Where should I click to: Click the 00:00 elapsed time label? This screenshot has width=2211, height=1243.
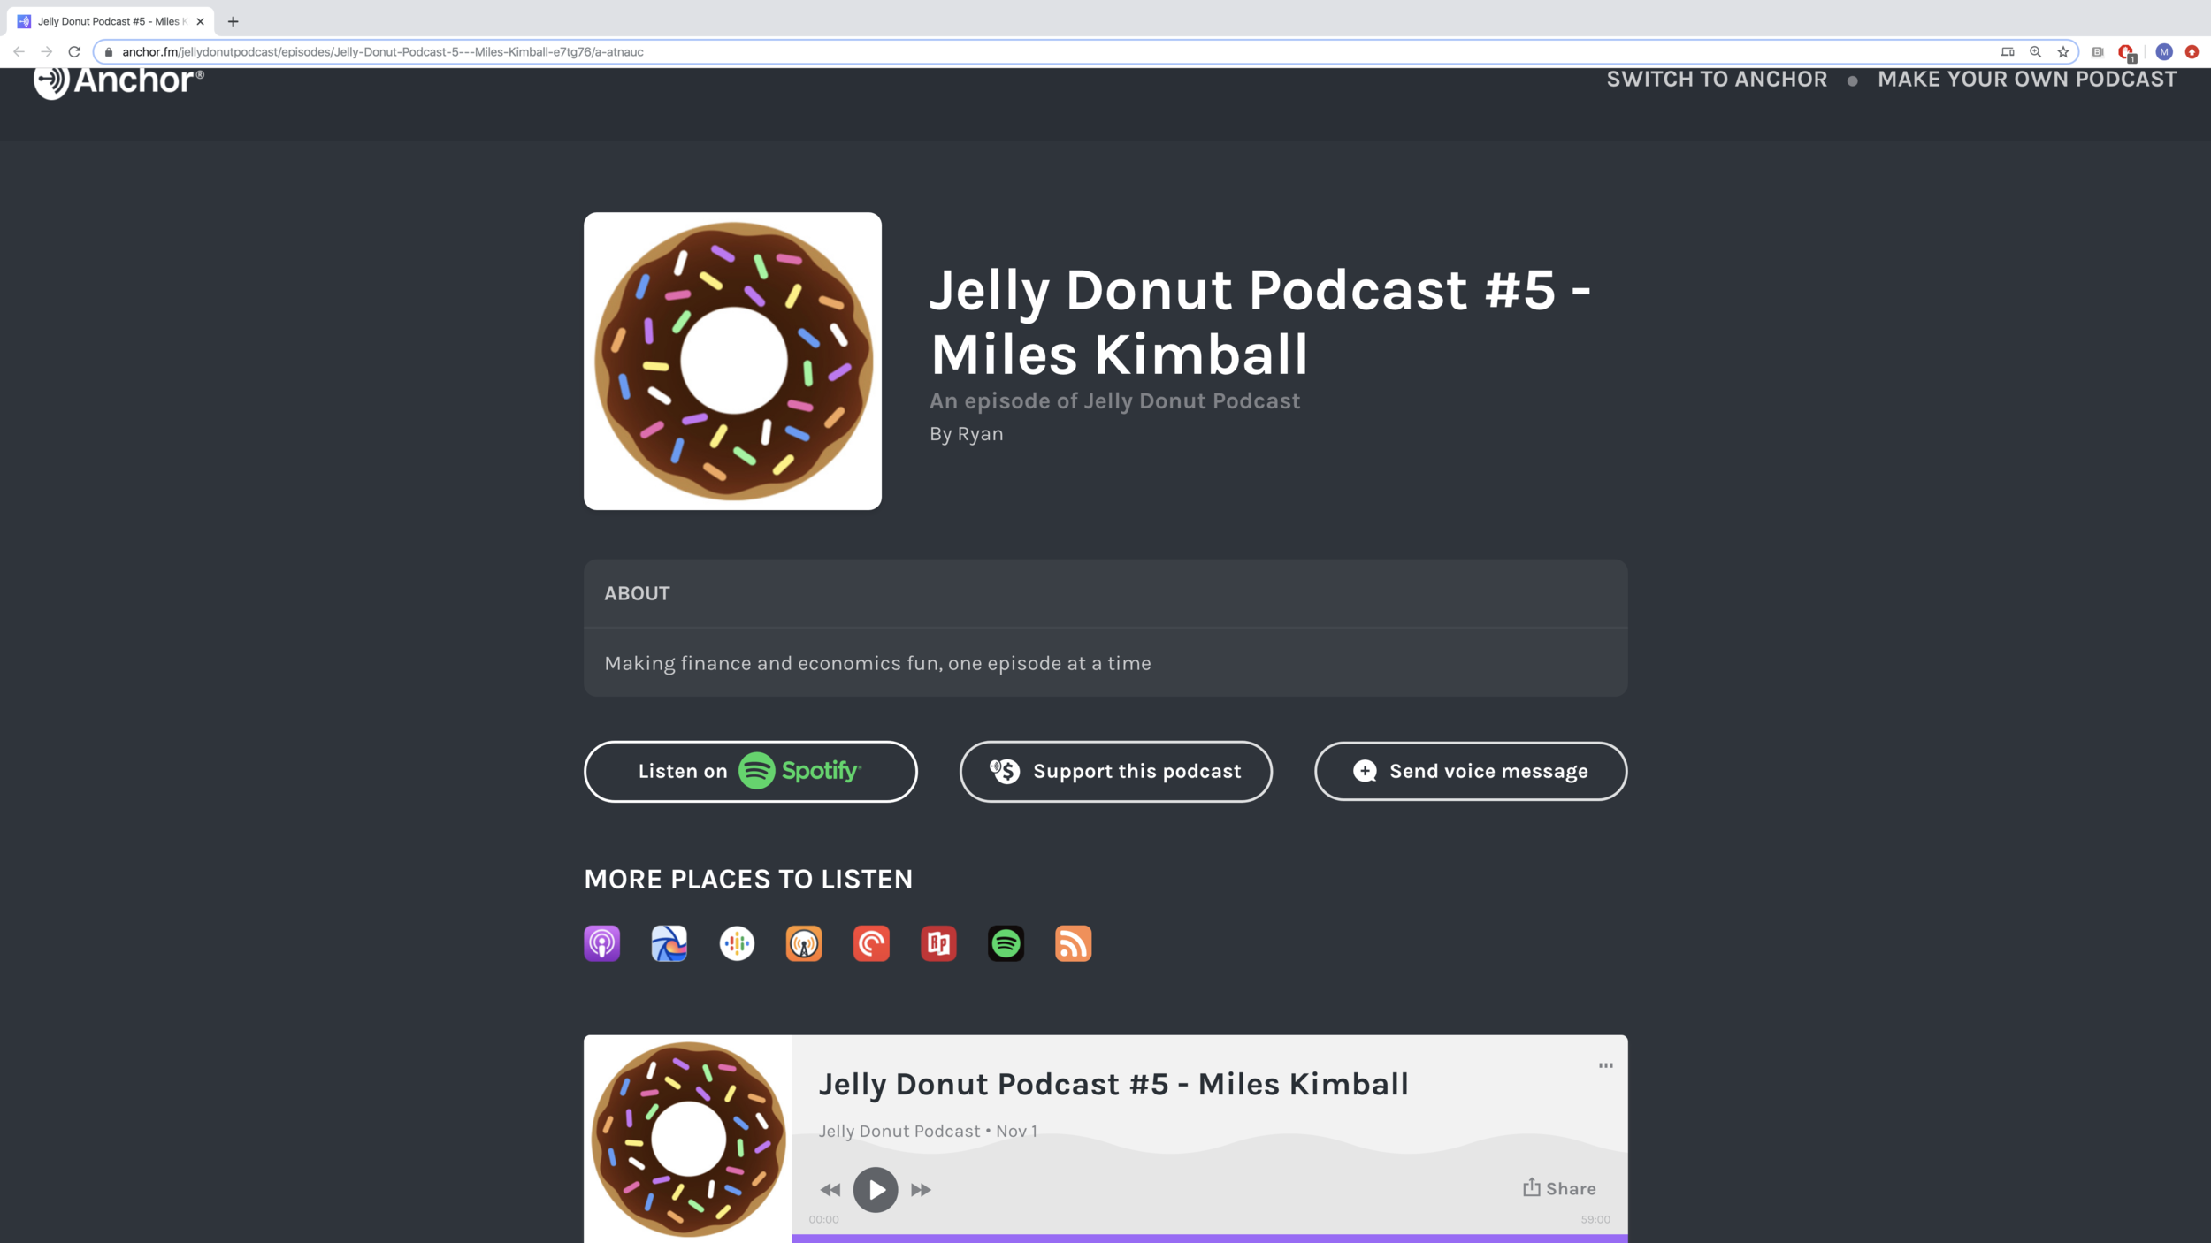pyautogui.click(x=823, y=1219)
